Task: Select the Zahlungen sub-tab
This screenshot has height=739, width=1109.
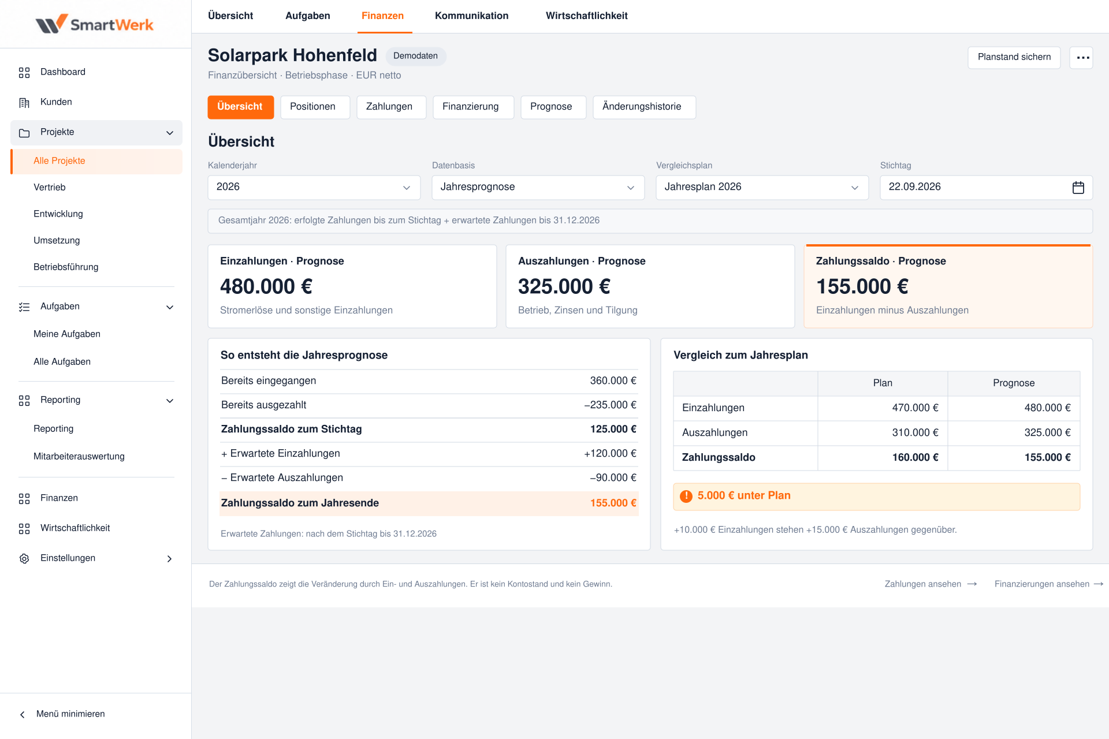Action: (x=392, y=107)
